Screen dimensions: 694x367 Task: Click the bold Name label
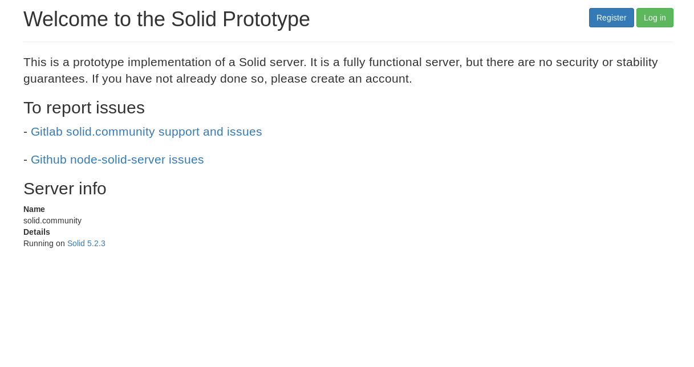click(x=34, y=209)
